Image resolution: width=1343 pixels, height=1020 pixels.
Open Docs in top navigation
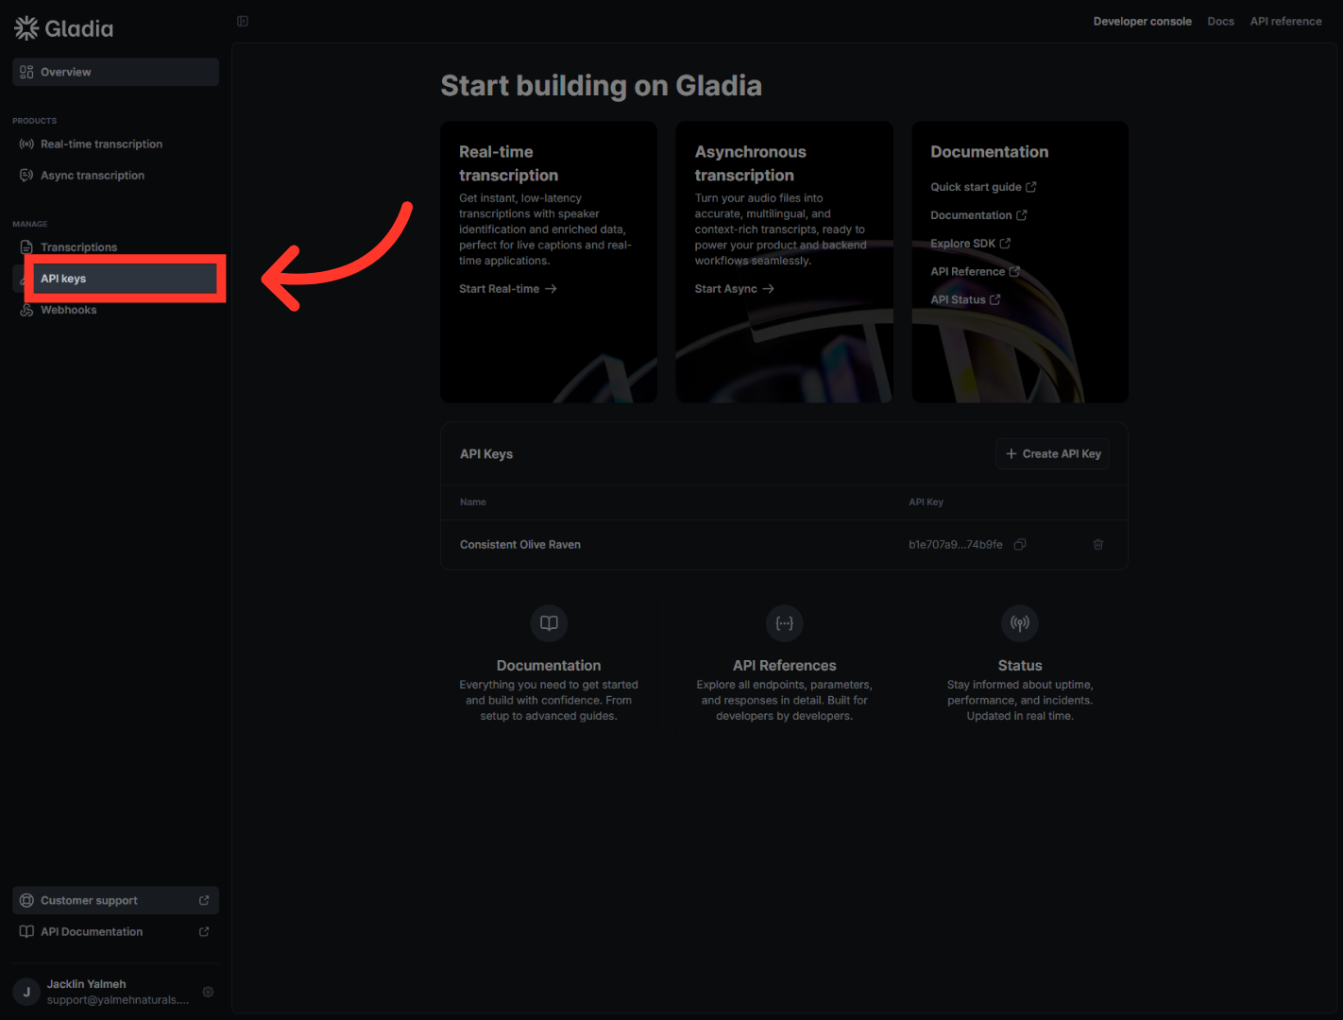click(x=1220, y=21)
